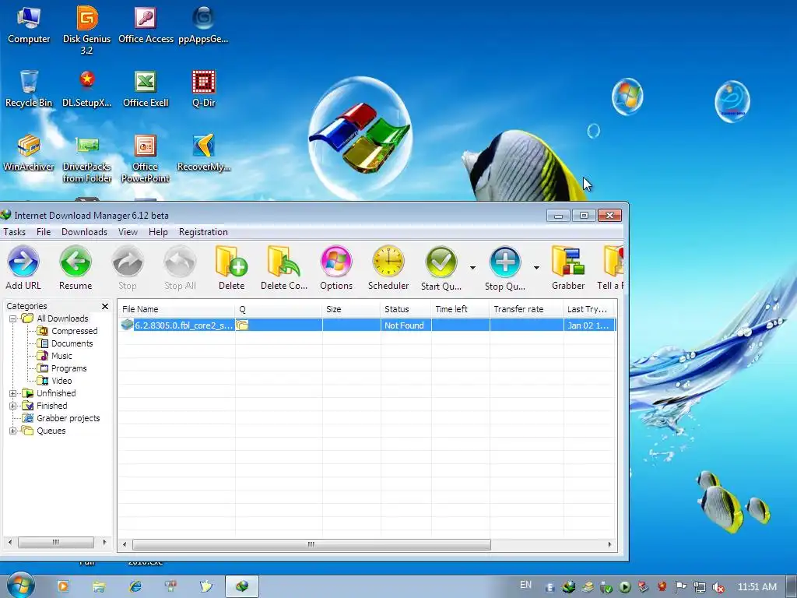Sort by Transfer rate column header
797x598 pixels.
[527, 309]
